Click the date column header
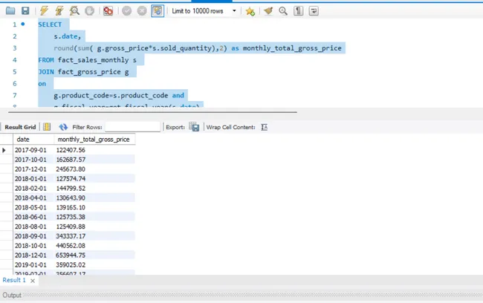 [x=24, y=139]
